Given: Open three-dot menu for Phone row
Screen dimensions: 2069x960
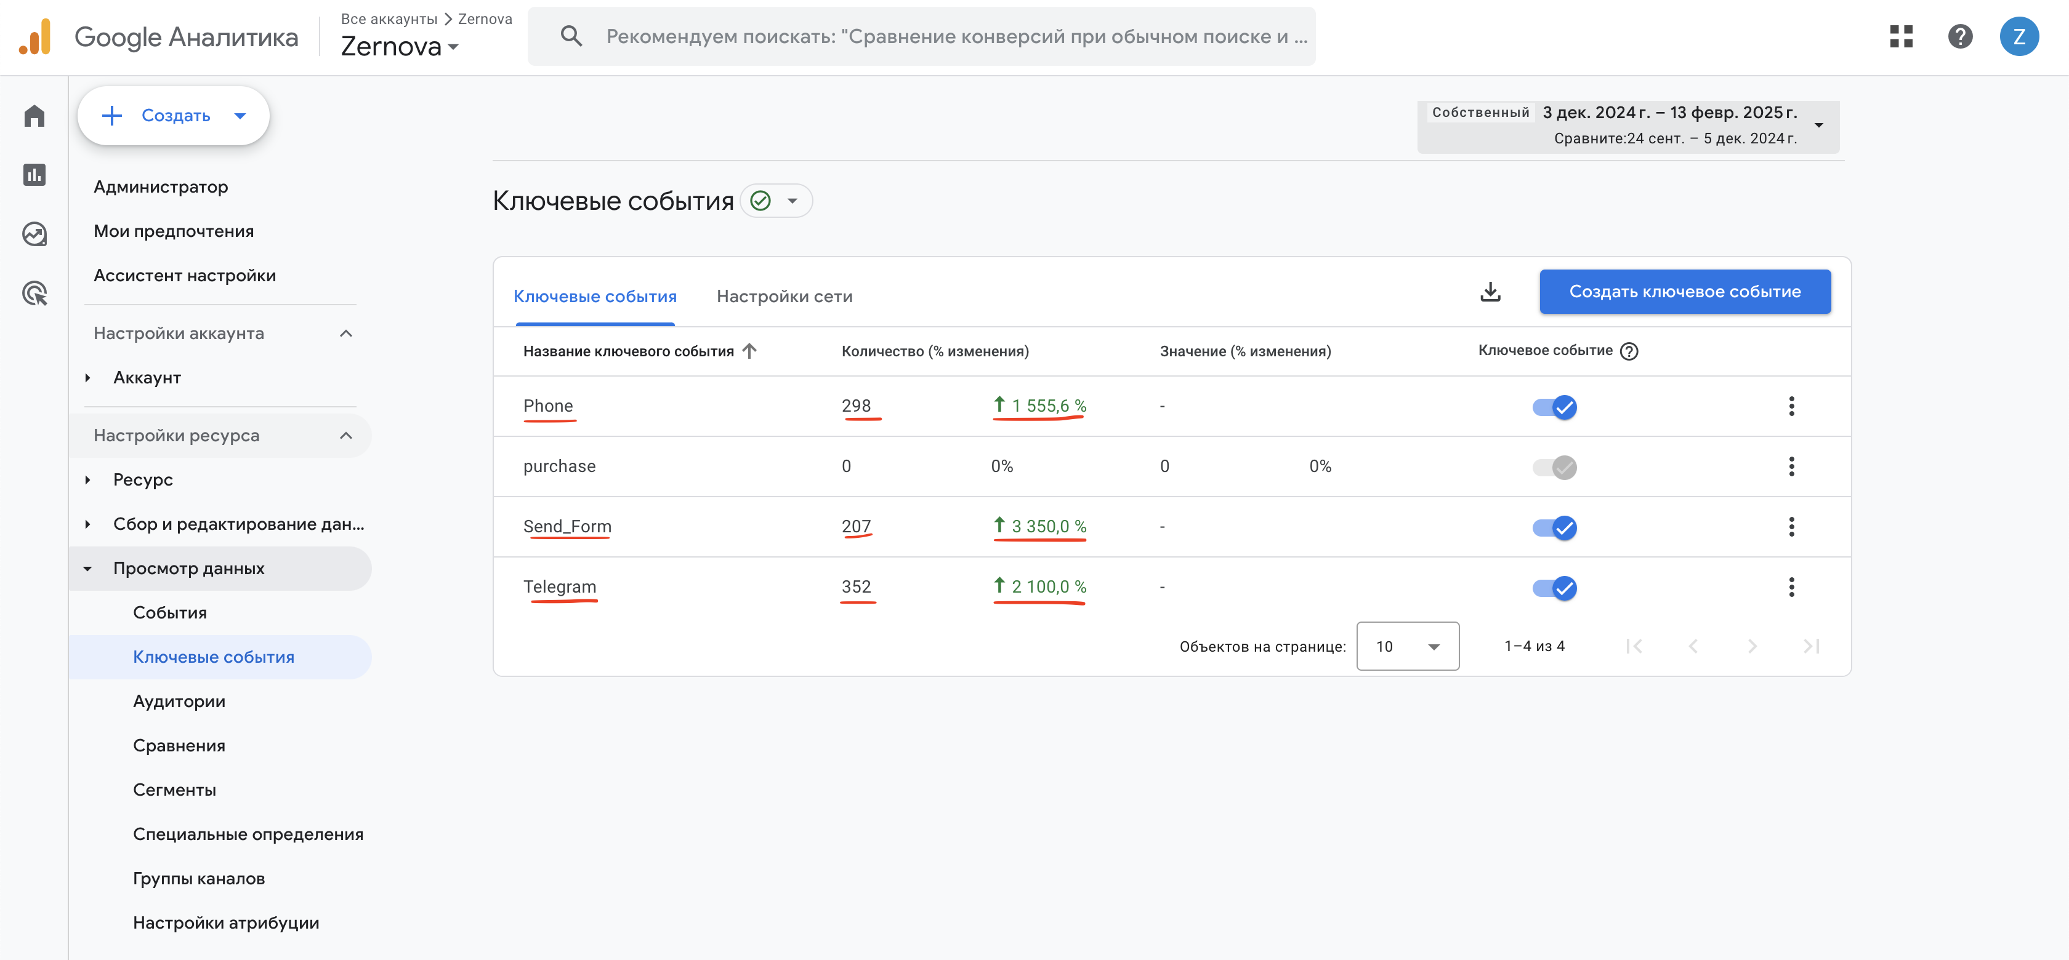Looking at the screenshot, I should tap(1791, 406).
